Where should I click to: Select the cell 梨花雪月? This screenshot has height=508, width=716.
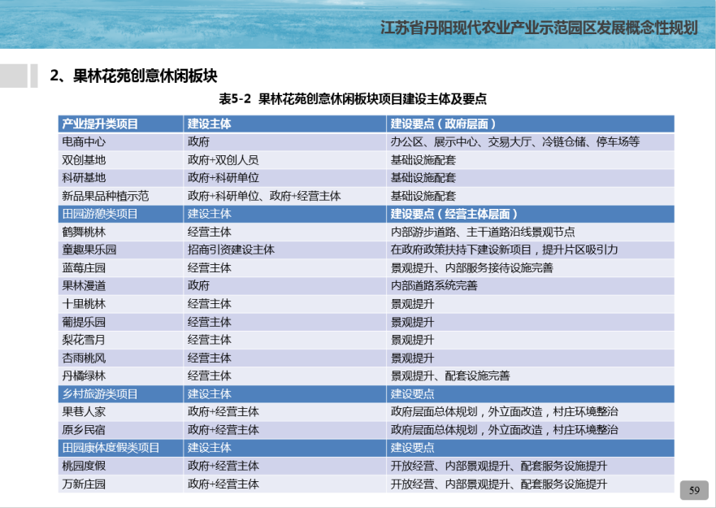(x=120, y=340)
